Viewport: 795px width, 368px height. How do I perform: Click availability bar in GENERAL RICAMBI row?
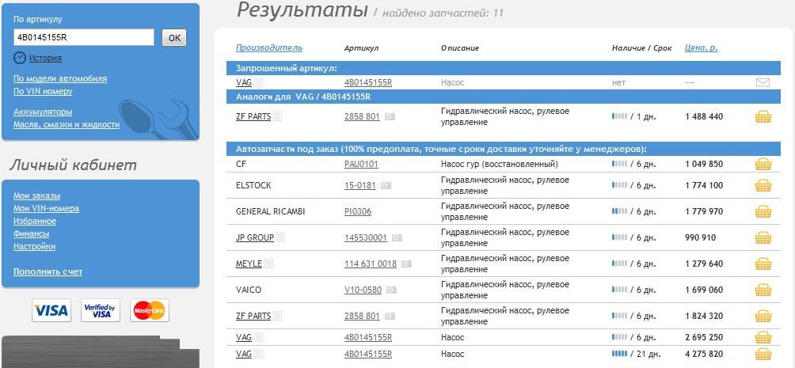click(619, 211)
